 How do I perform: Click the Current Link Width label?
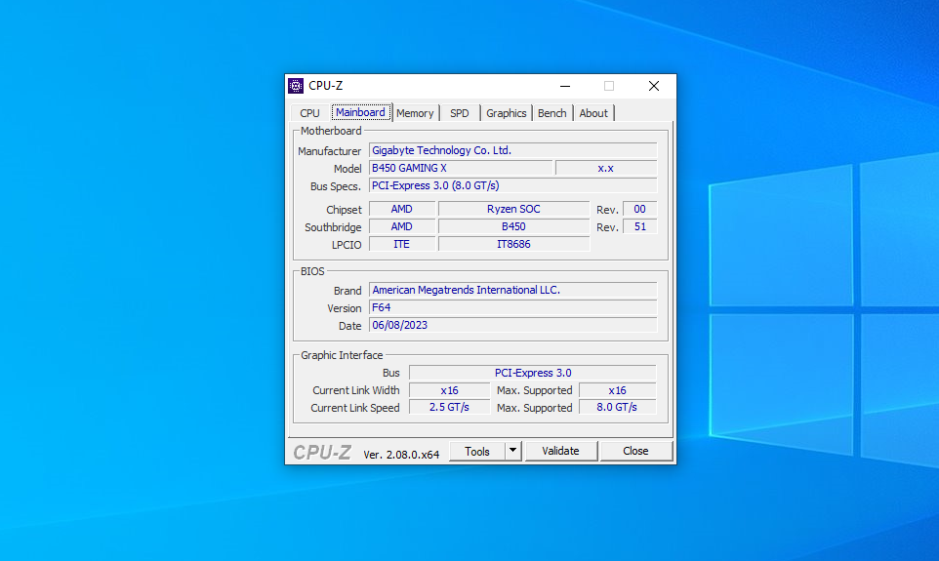coord(355,390)
